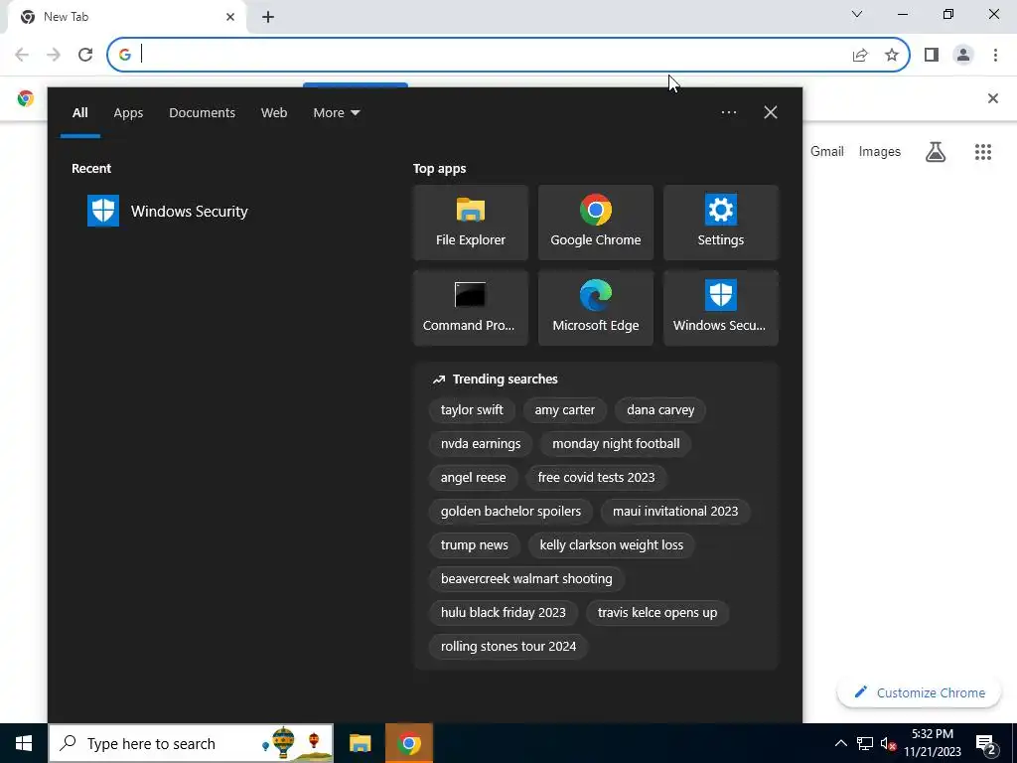
Task: Open the tab search chevron in Chrome
Action: point(857,14)
